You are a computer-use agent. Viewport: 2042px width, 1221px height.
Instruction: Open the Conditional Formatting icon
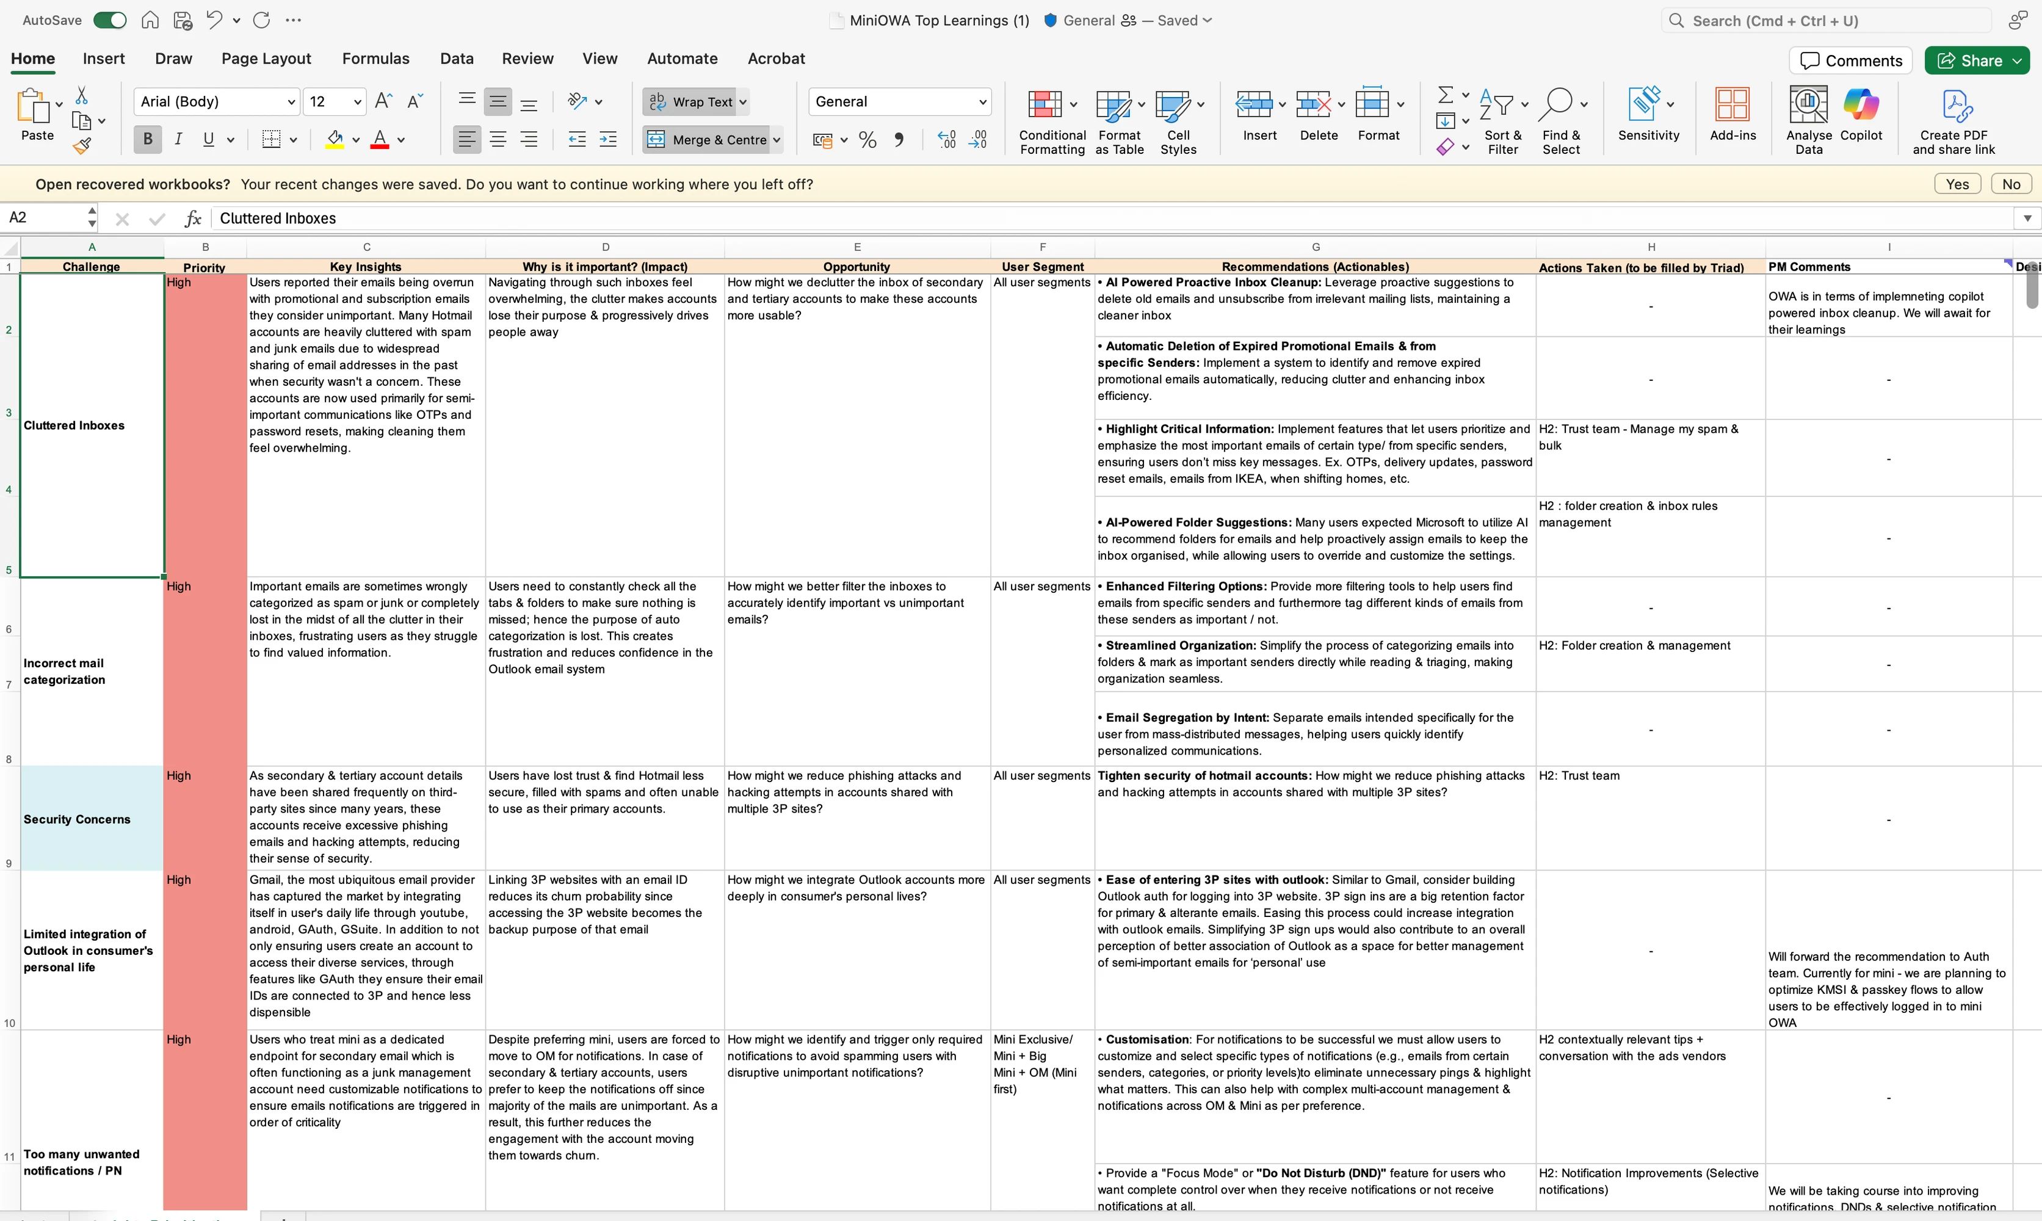pos(1045,104)
